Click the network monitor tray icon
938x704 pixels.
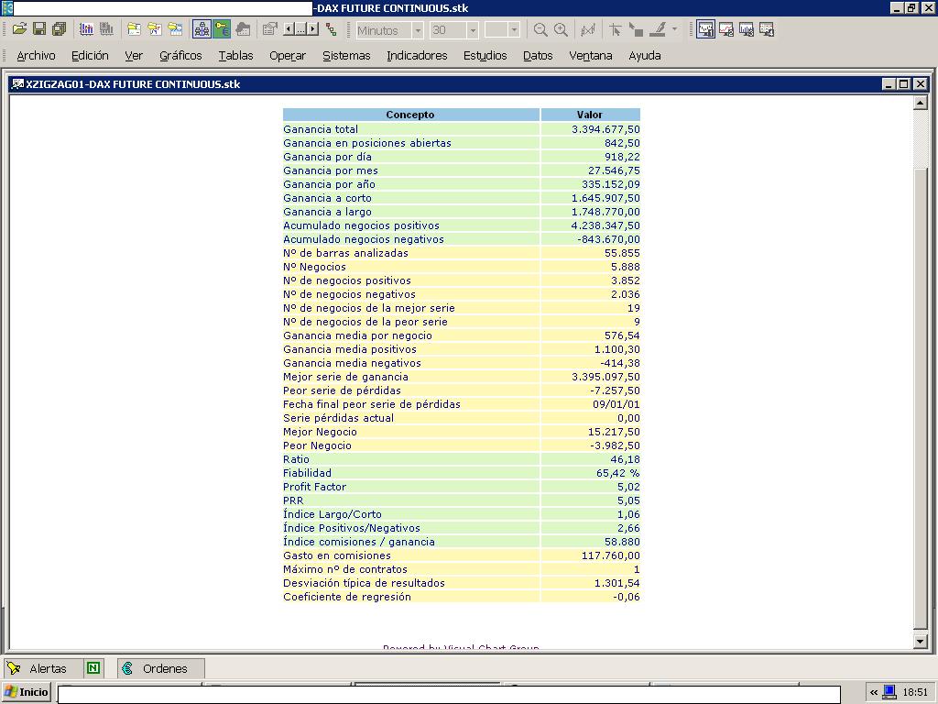(x=889, y=692)
